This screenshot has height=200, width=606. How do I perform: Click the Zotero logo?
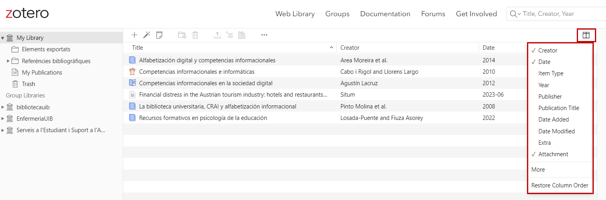(x=27, y=13)
